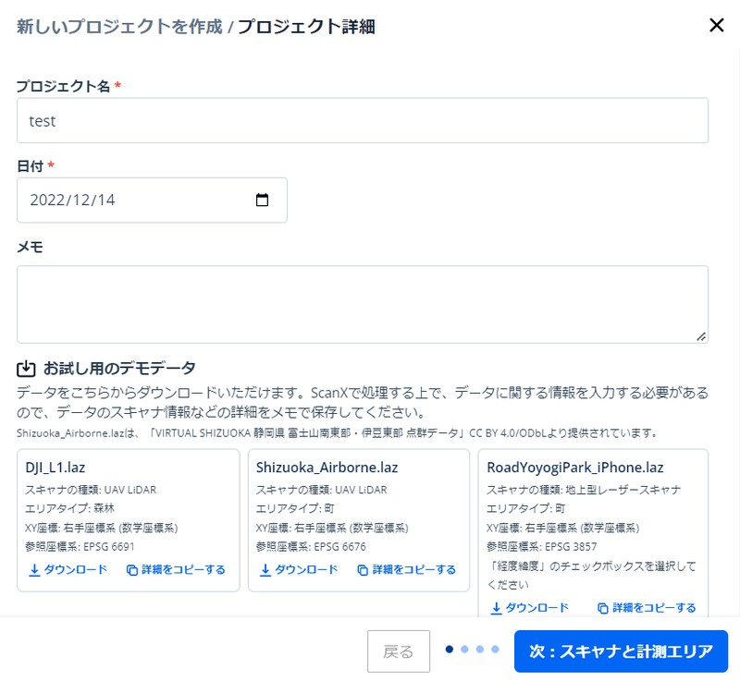Select the first step indicator dot
This screenshot has width=740, height=681.
[450, 650]
